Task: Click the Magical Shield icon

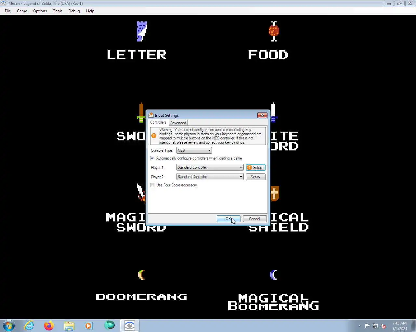Action: click(x=275, y=194)
